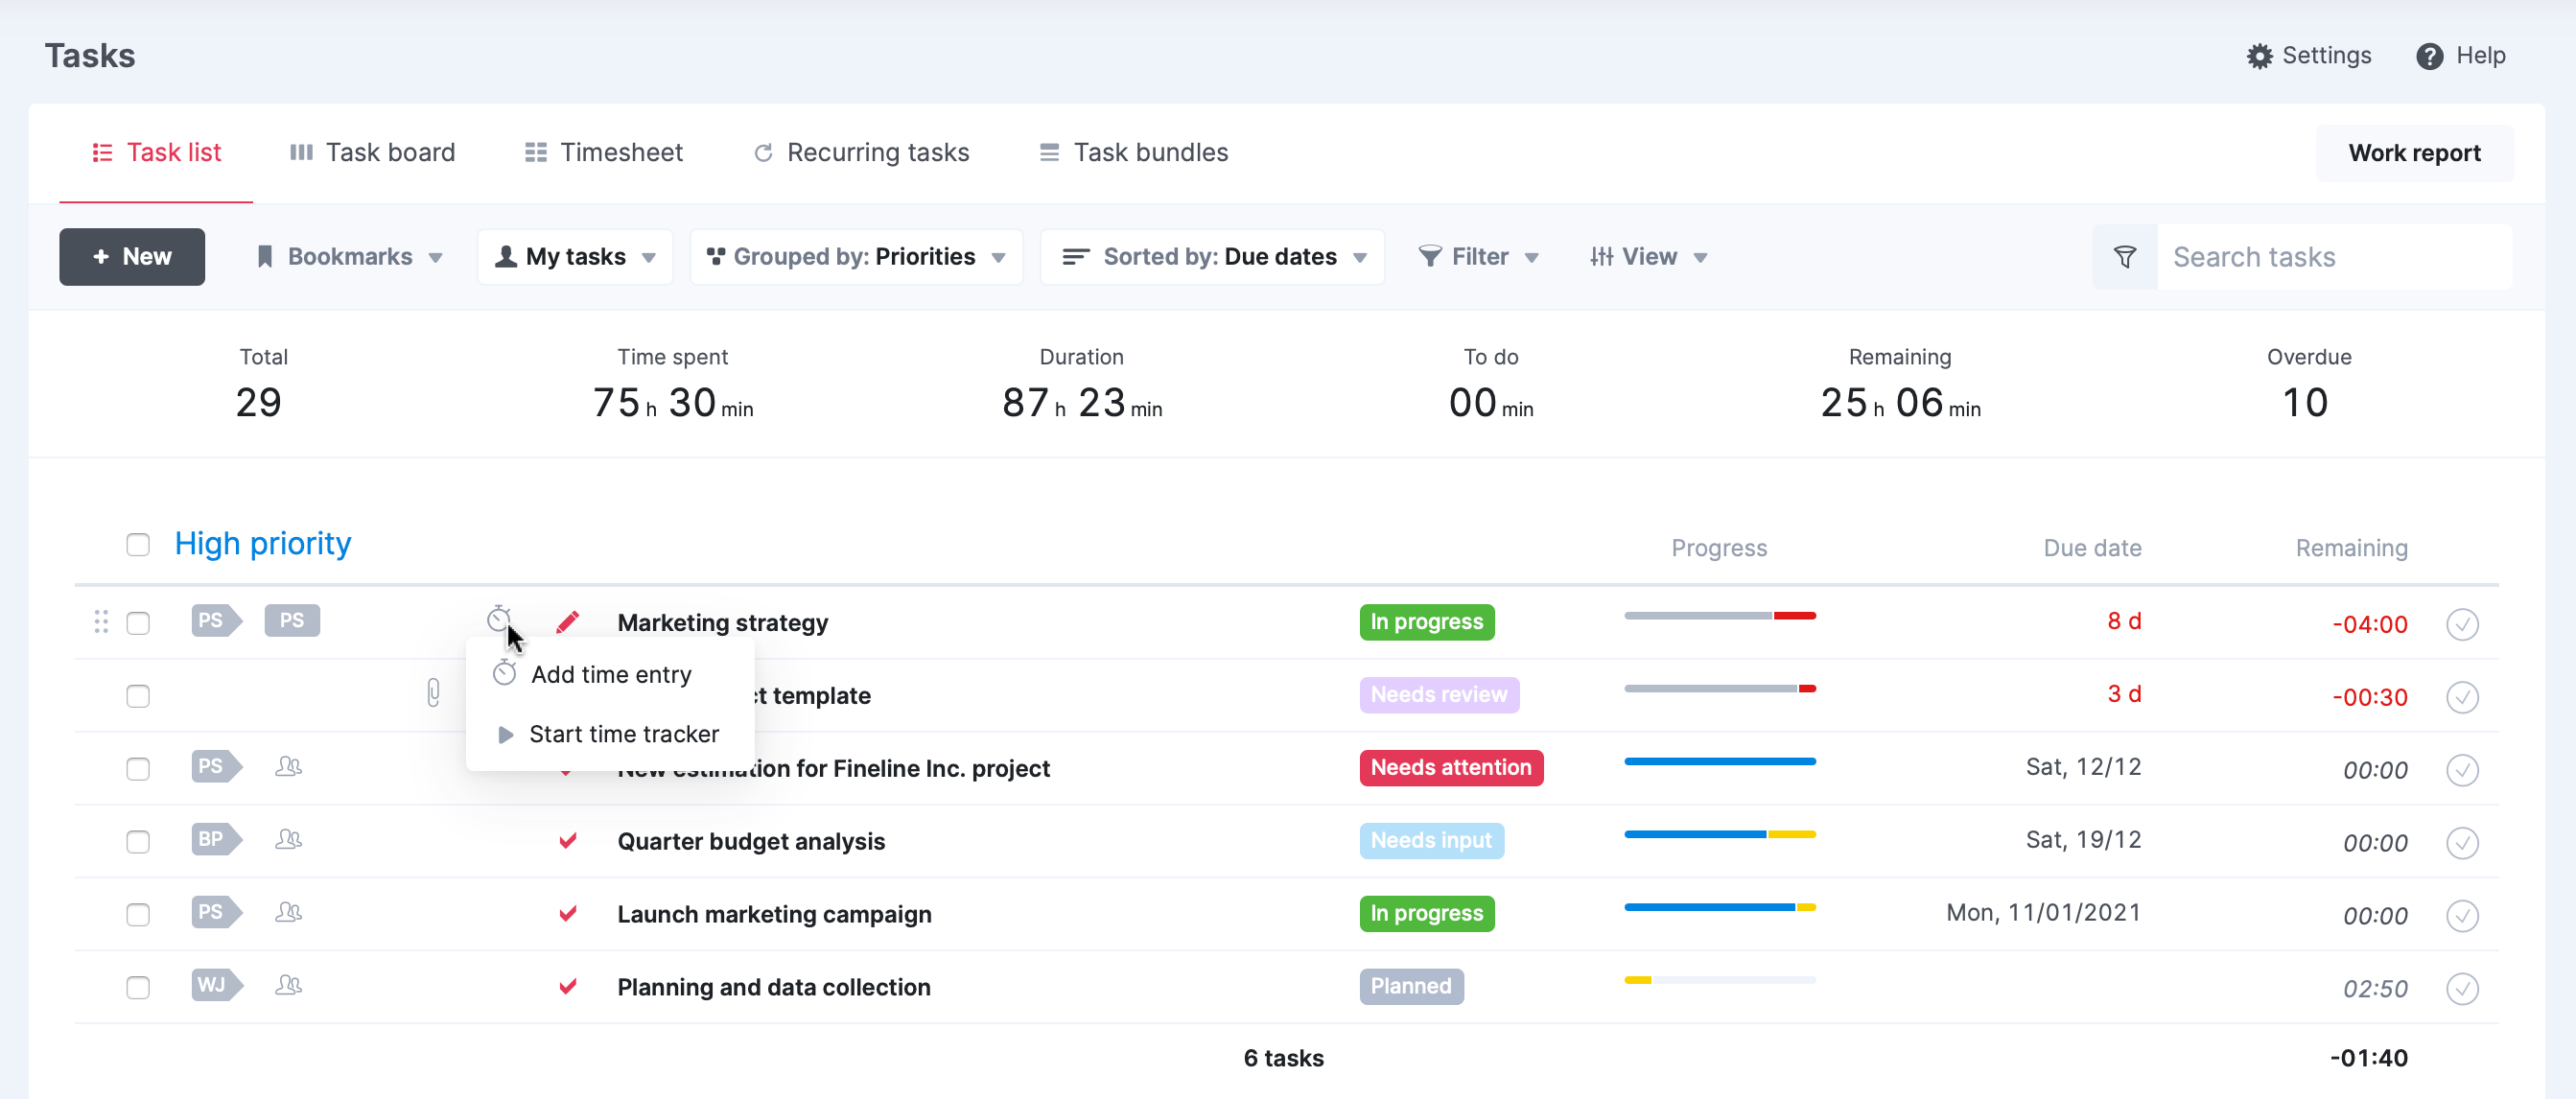Open the Launch marketing campaign task
Image resolution: width=2576 pixels, height=1099 pixels.
774,915
